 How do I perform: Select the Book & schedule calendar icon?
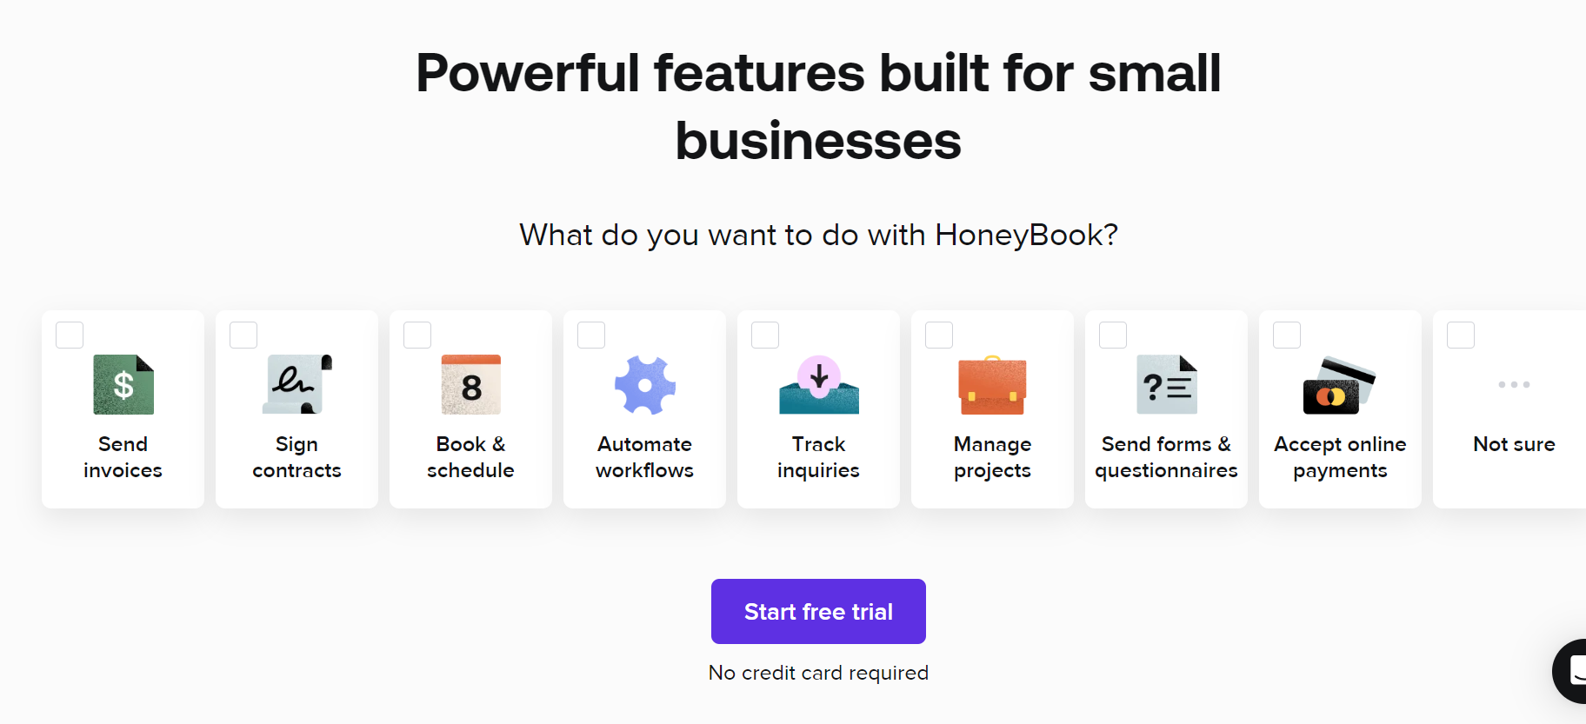coord(470,384)
